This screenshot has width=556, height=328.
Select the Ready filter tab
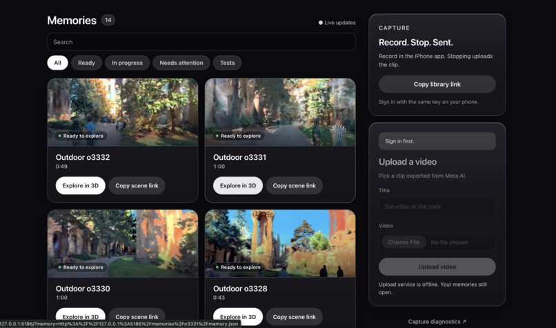pos(86,63)
